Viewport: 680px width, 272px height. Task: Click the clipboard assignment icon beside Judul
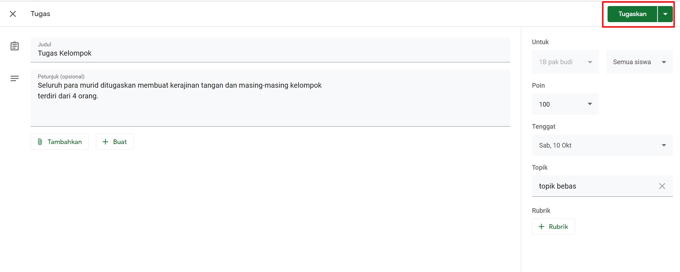pyautogui.click(x=14, y=46)
